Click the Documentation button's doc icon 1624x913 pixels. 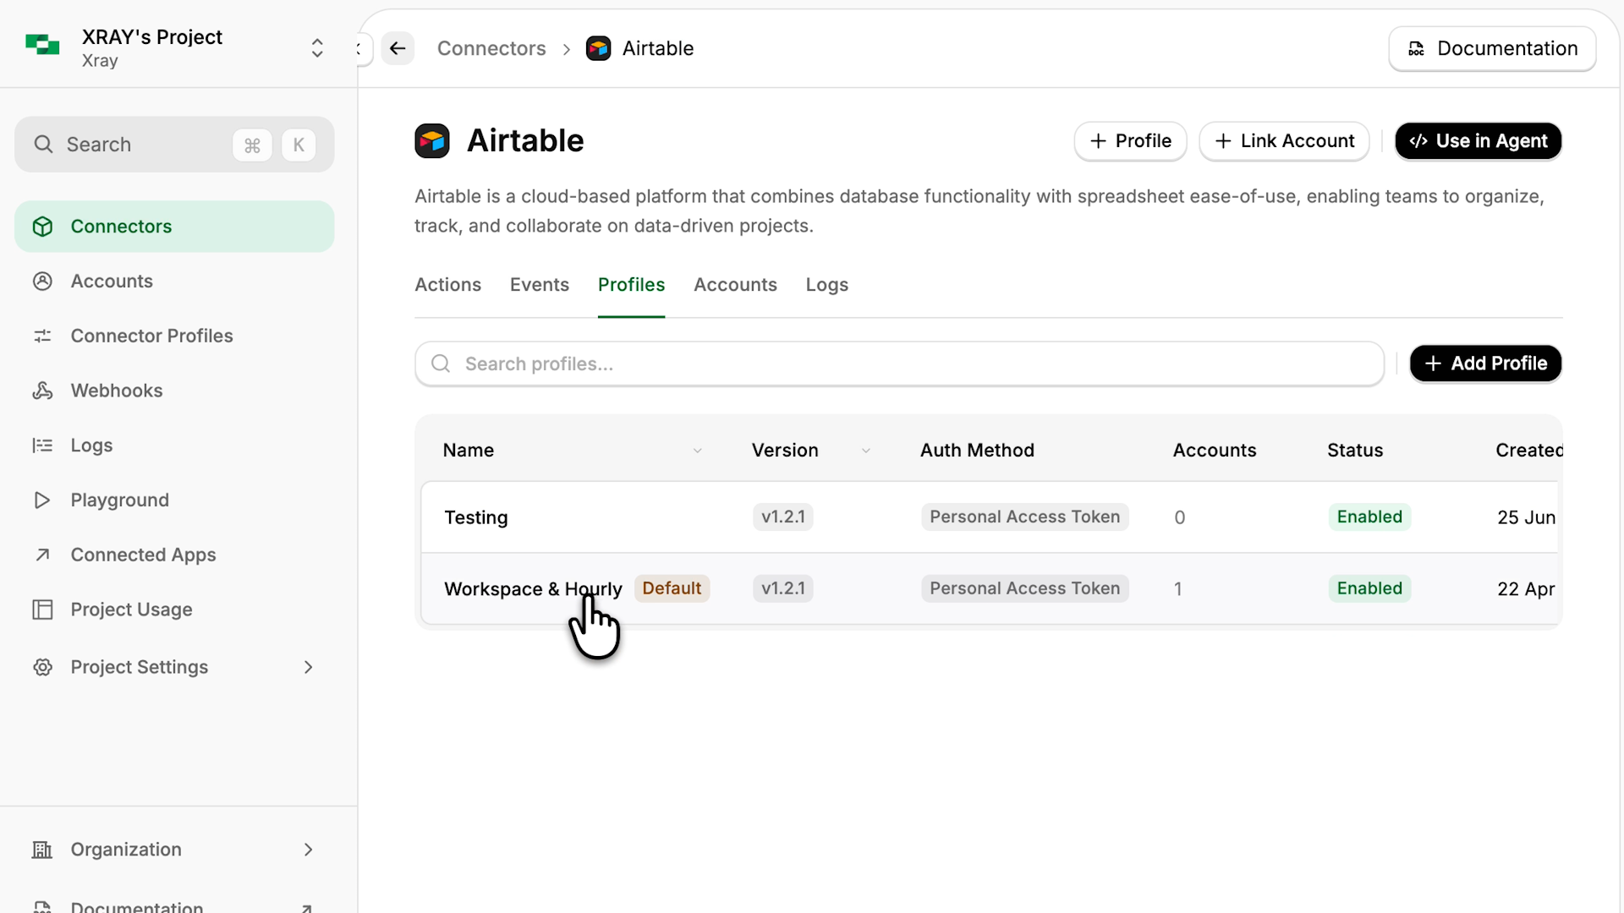(1416, 48)
